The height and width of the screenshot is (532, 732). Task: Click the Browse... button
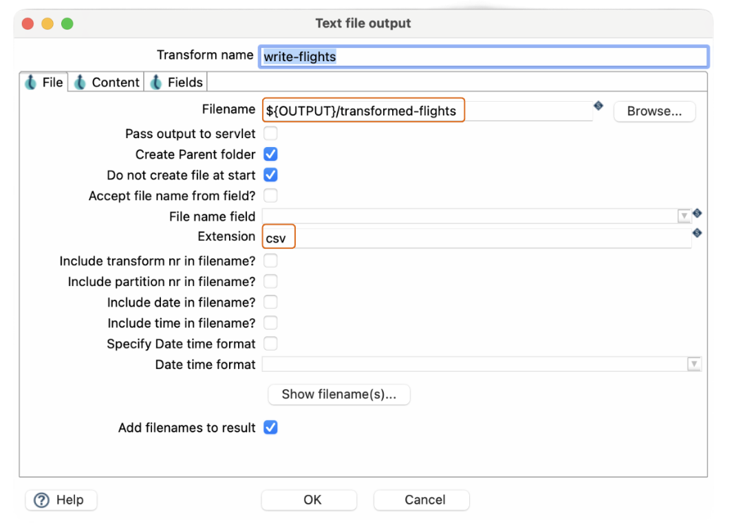pos(654,111)
